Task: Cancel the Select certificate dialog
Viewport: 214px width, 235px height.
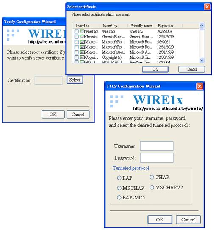Action: click(192, 69)
